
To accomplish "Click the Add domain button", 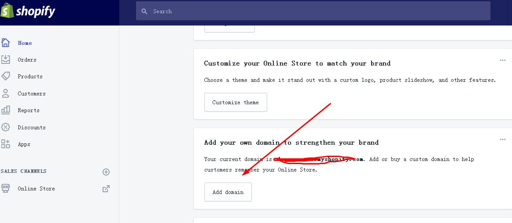I will 228,192.
